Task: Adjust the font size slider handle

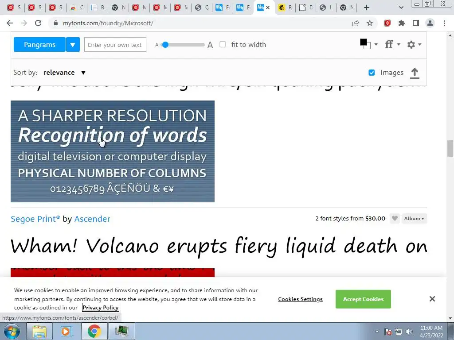Action: tap(165, 45)
